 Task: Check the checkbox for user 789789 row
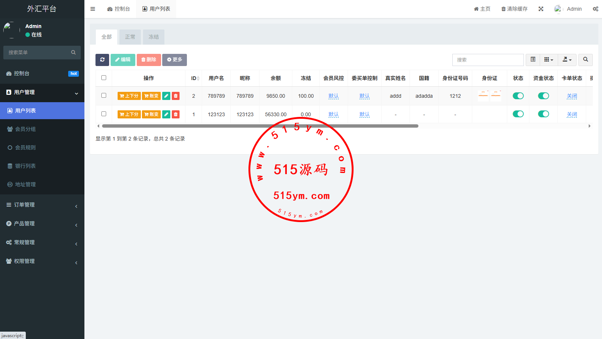104,96
